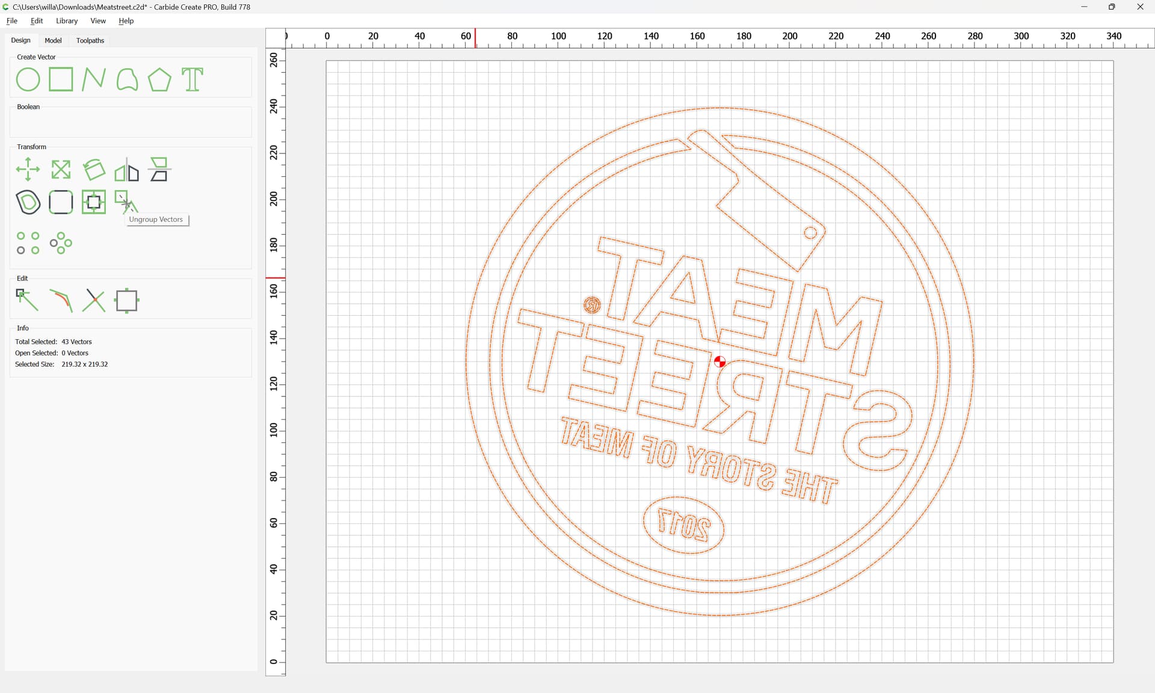Image resolution: width=1155 pixels, height=693 pixels.
Task: Click the 2017 oval badge in the design
Action: 683,525
